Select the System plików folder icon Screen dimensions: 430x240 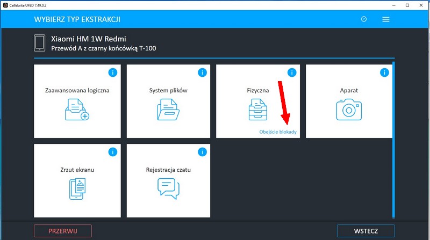[x=168, y=110]
